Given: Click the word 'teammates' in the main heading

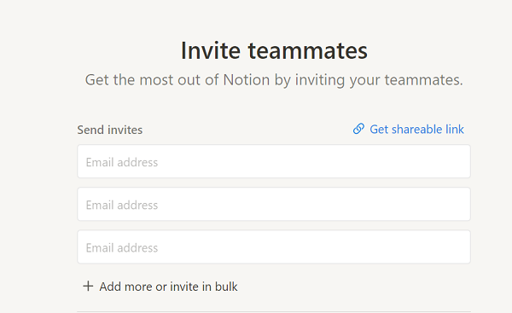Looking at the screenshot, I should click(307, 50).
